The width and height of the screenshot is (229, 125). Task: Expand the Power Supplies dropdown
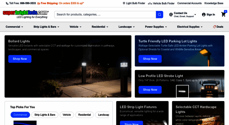(156, 27)
